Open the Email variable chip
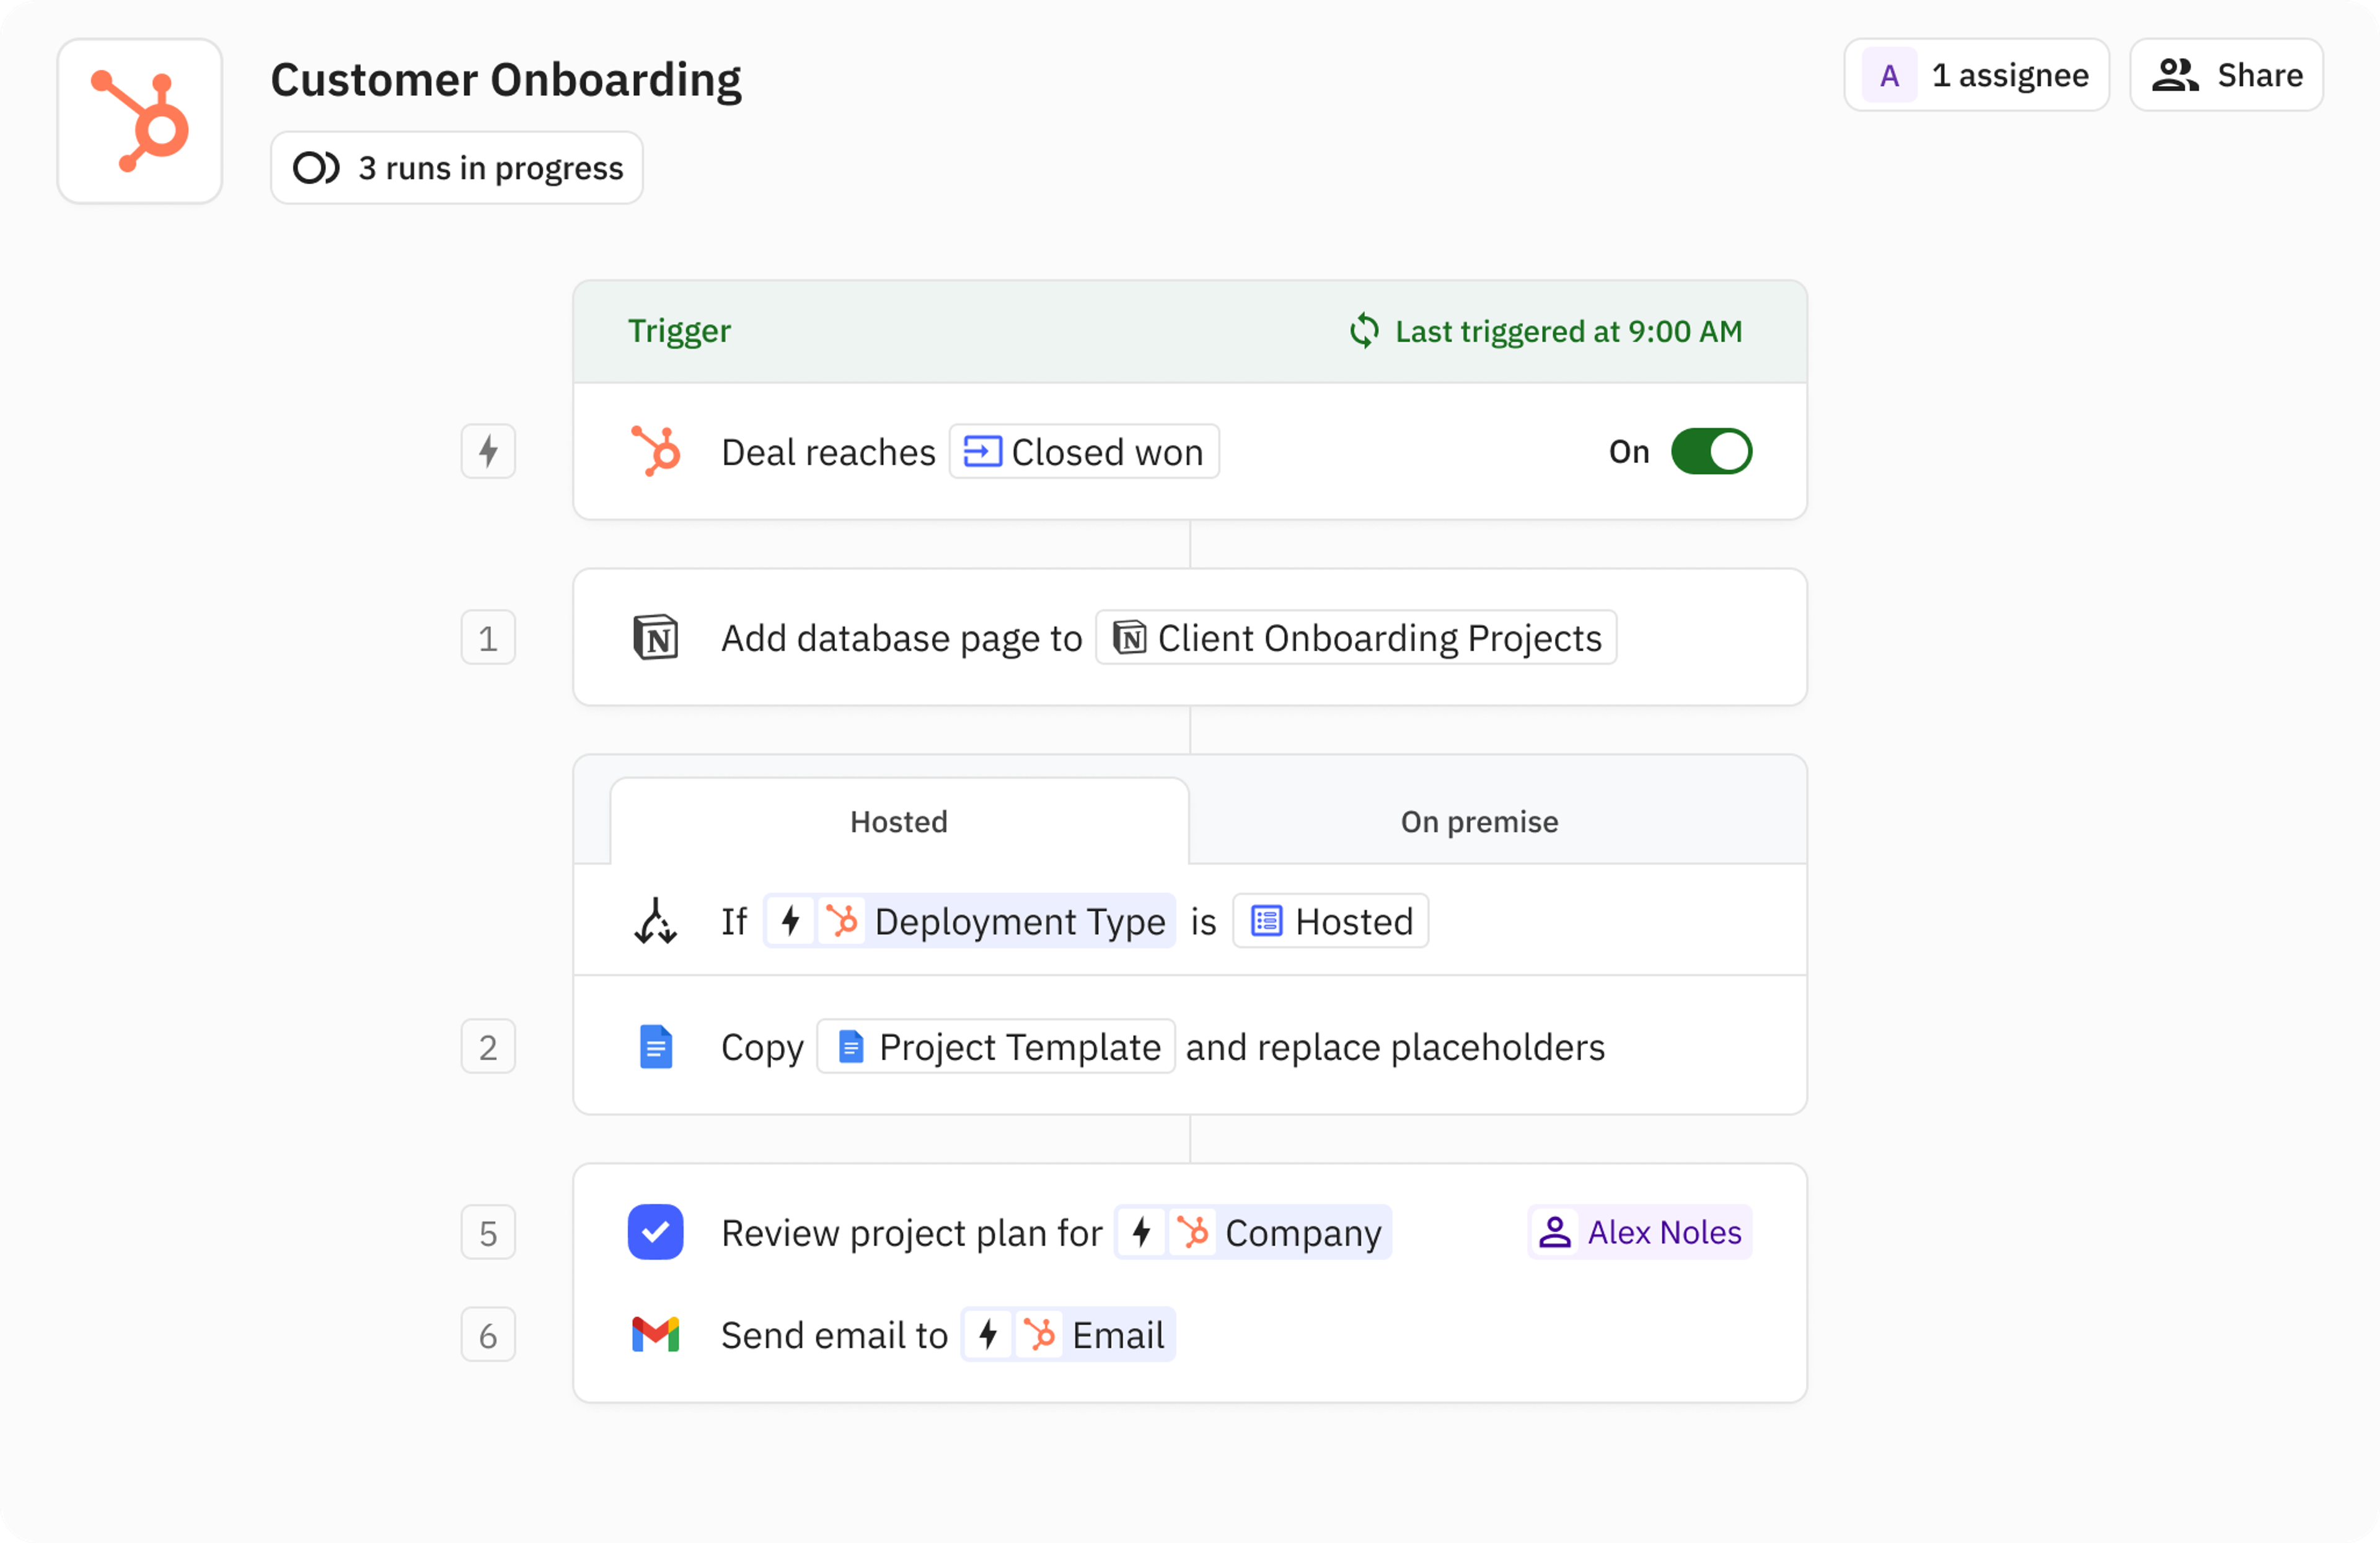 tap(1068, 1335)
